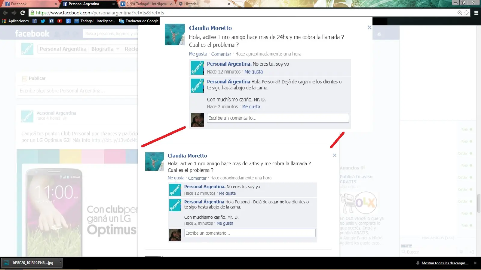Viewport: 481px width, 270px height.
Task: Click Claudia's profile photo in lower post
Action: pyautogui.click(x=155, y=161)
